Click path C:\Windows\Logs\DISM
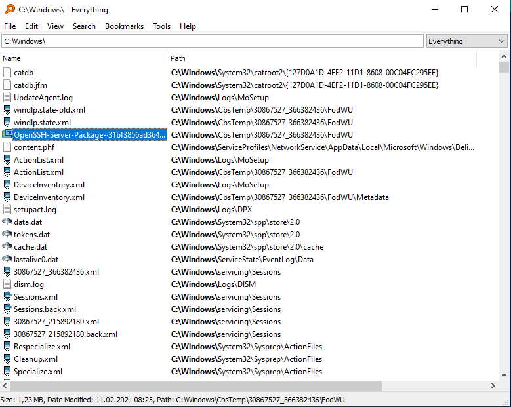This screenshot has height=407, width=511. [x=213, y=284]
